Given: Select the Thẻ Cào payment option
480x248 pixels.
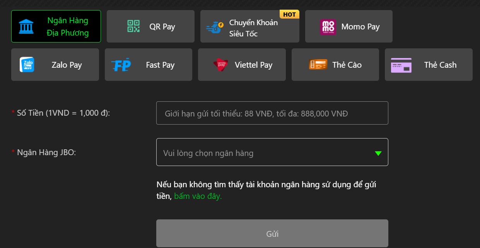Looking at the screenshot, I should click(335, 64).
